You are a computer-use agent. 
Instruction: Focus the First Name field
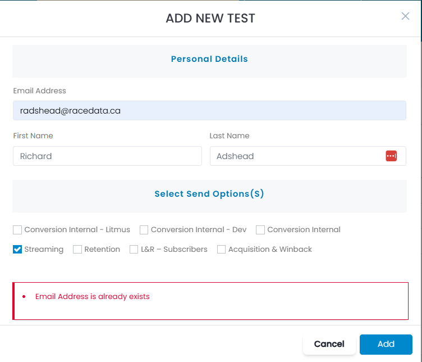107,156
